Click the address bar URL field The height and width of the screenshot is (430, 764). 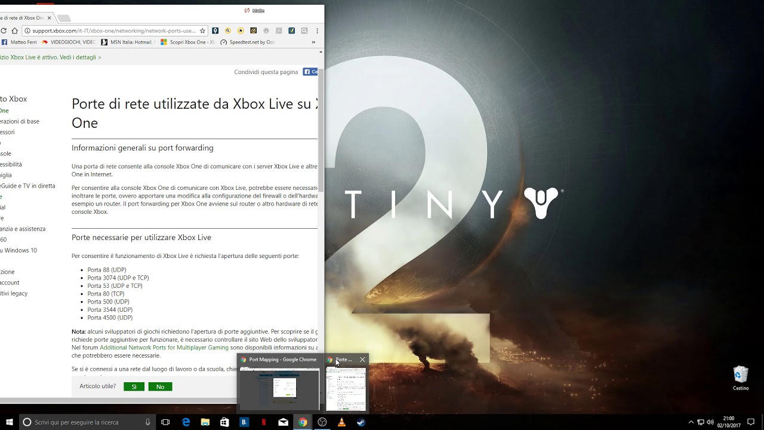[x=113, y=30]
